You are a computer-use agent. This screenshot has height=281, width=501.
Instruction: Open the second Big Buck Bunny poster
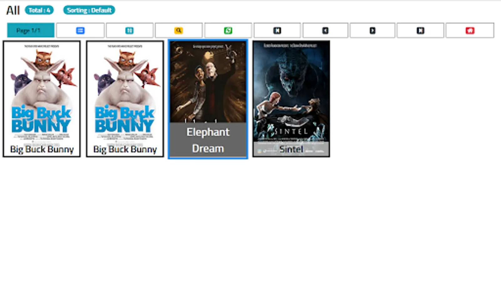pyautogui.click(x=125, y=99)
